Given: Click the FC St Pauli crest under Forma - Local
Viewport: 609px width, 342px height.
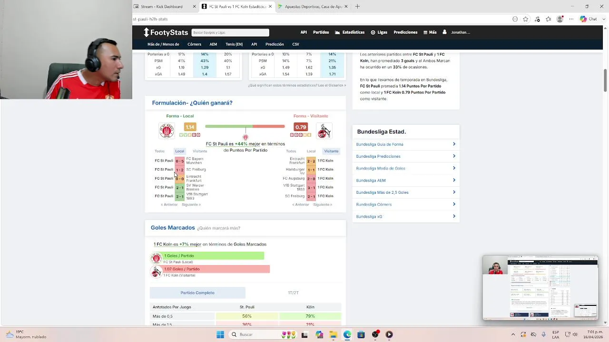Looking at the screenshot, I should [x=167, y=130].
